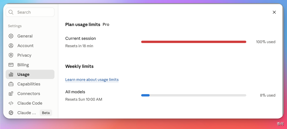The image size is (287, 129).
Task: Switch to the Account settings section
Action: (x=30, y=46)
